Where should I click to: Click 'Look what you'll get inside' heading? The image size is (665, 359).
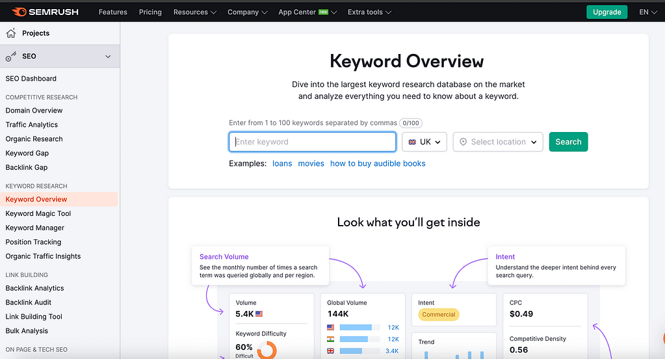point(408,222)
